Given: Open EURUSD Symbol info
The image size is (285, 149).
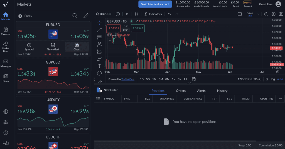Looking at the screenshot, I should (x=29, y=47).
